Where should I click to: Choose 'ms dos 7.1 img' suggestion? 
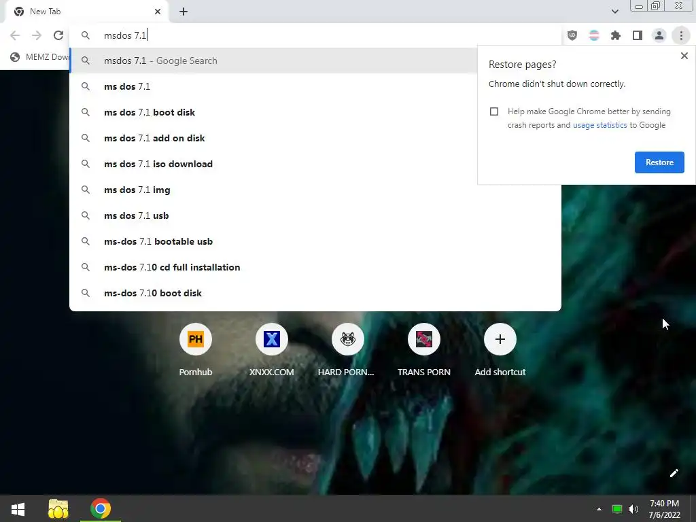(315, 190)
